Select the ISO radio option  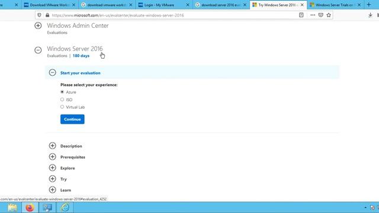coord(62,99)
